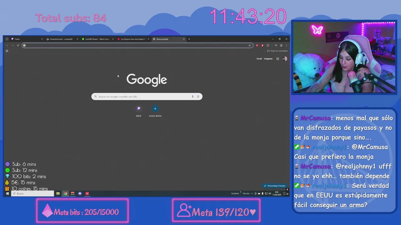Open the Chrome media control icon
The height and width of the screenshot is (225, 401).
(276, 45)
